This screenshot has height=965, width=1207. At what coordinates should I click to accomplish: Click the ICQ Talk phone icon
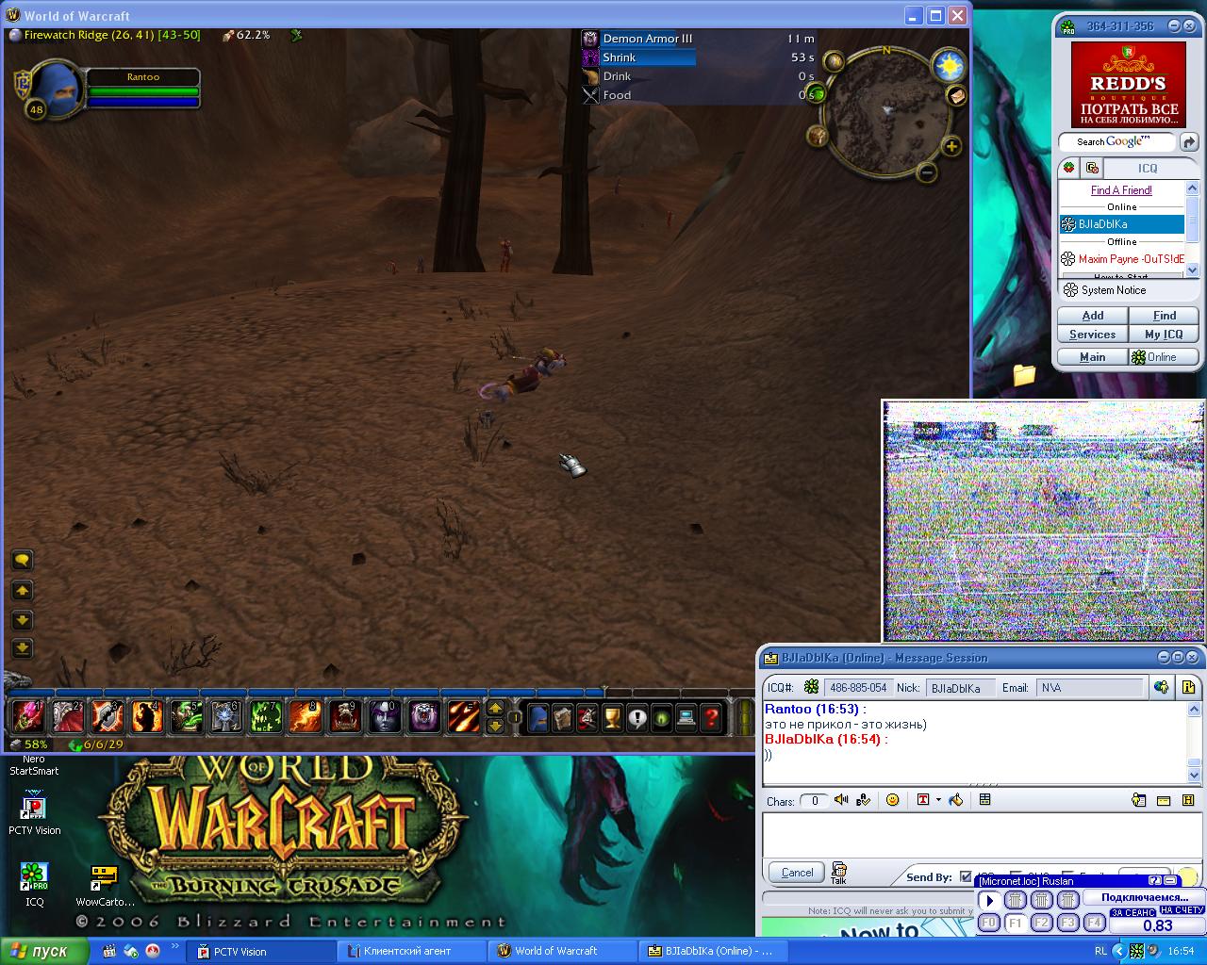(838, 871)
